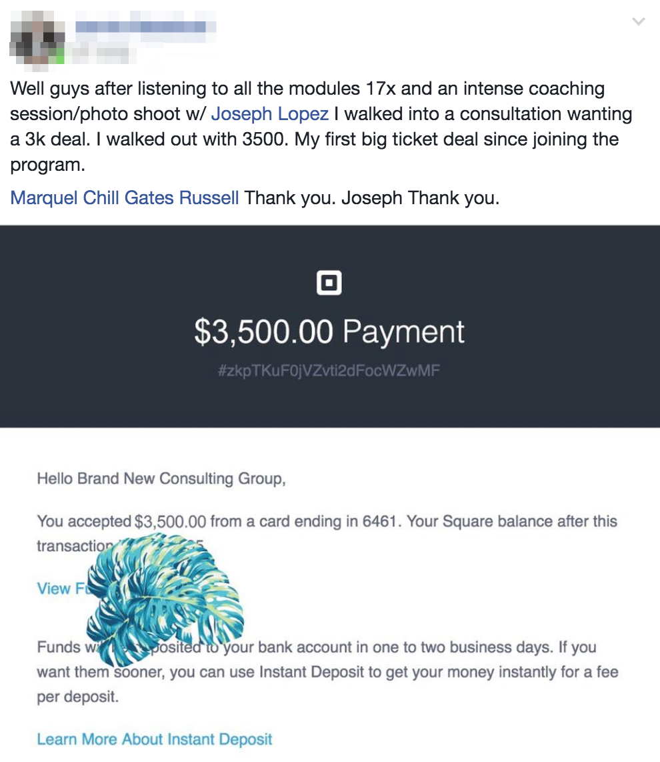Click the transaction ID starting with #zkpTKuF0j

329,371
